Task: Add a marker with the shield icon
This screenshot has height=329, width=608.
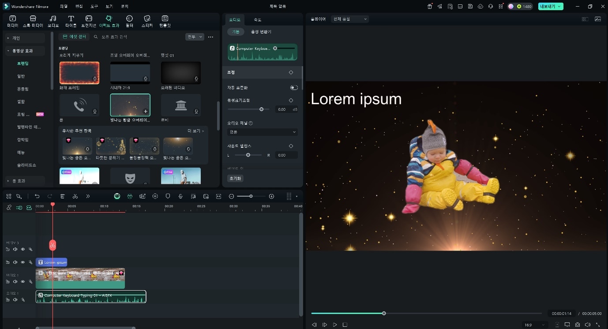Action: coord(168,196)
